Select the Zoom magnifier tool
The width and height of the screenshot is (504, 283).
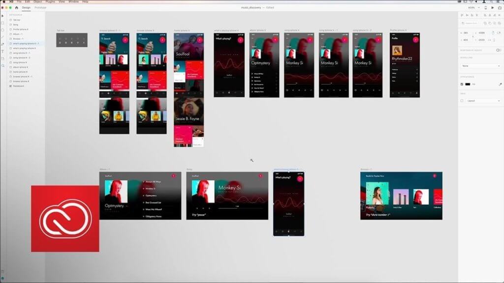pos(2,65)
